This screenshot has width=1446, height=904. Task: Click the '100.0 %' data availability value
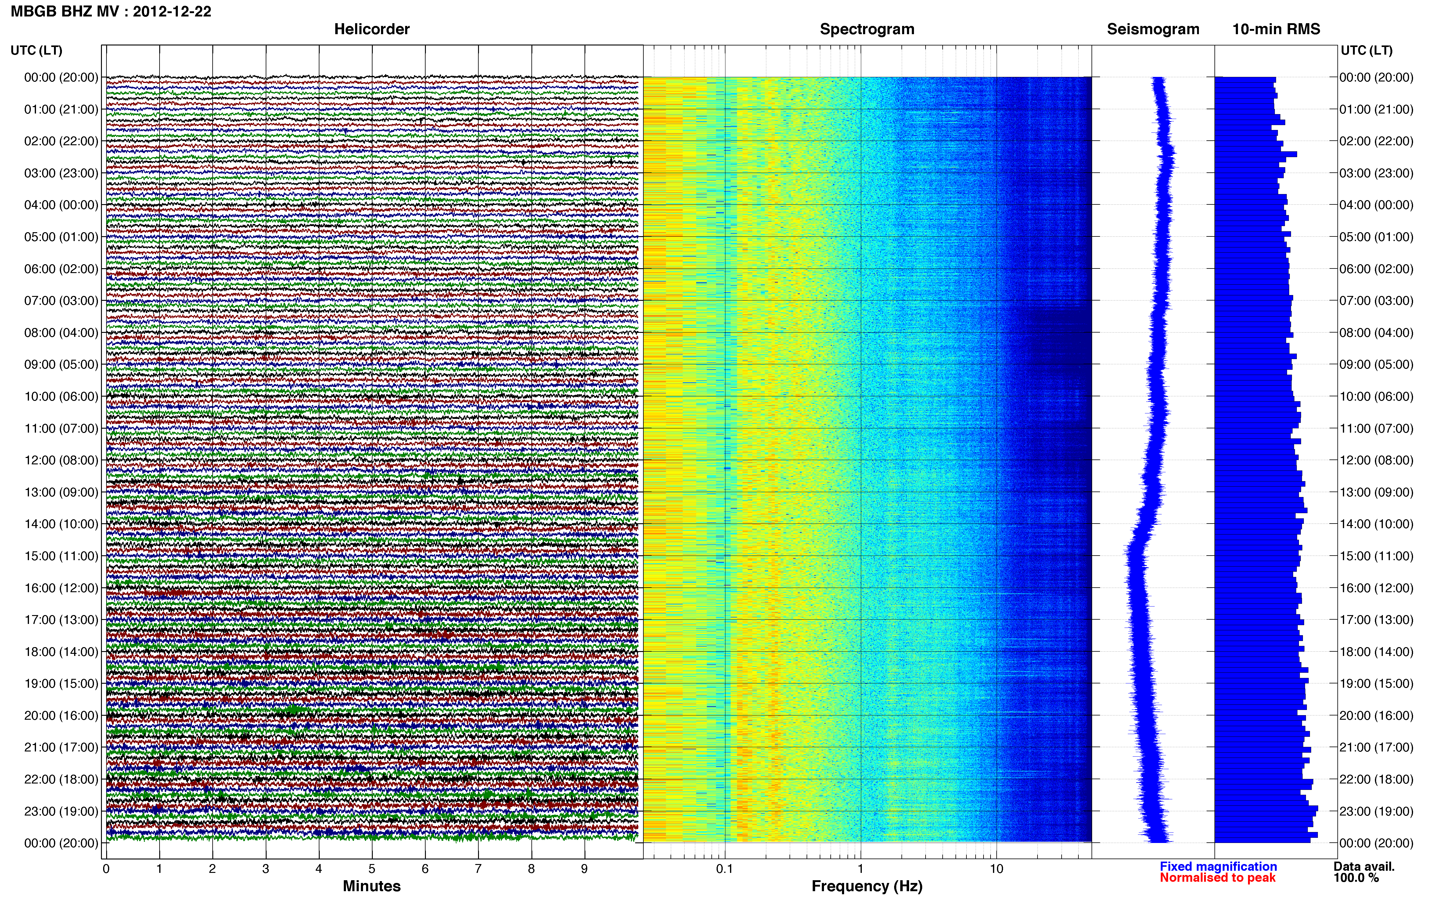pos(1356,878)
